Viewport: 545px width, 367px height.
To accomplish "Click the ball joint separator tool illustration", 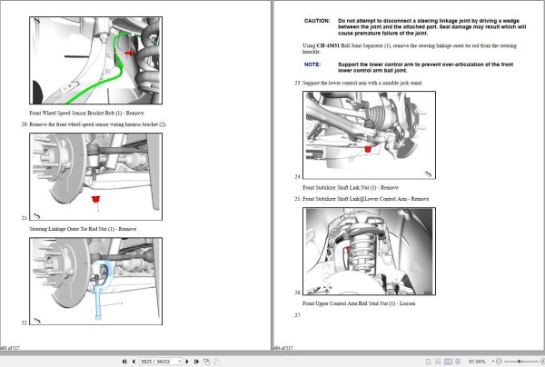I will [x=95, y=282].
